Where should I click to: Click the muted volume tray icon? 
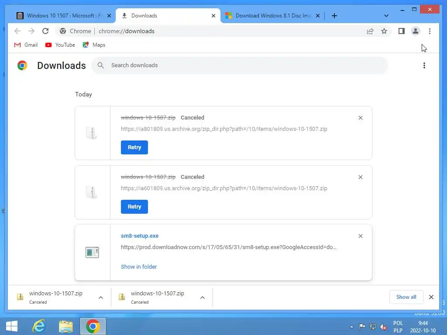[x=383, y=327]
